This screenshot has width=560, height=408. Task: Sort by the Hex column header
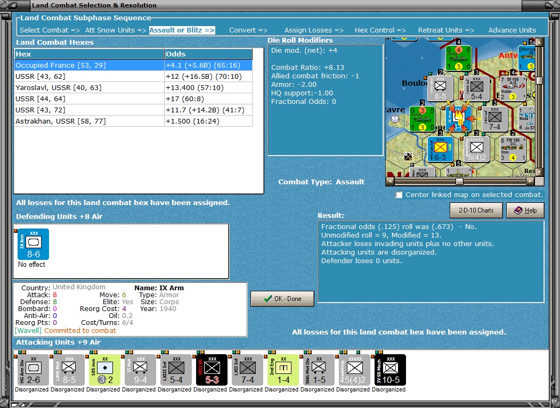pyautogui.click(x=90, y=54)
